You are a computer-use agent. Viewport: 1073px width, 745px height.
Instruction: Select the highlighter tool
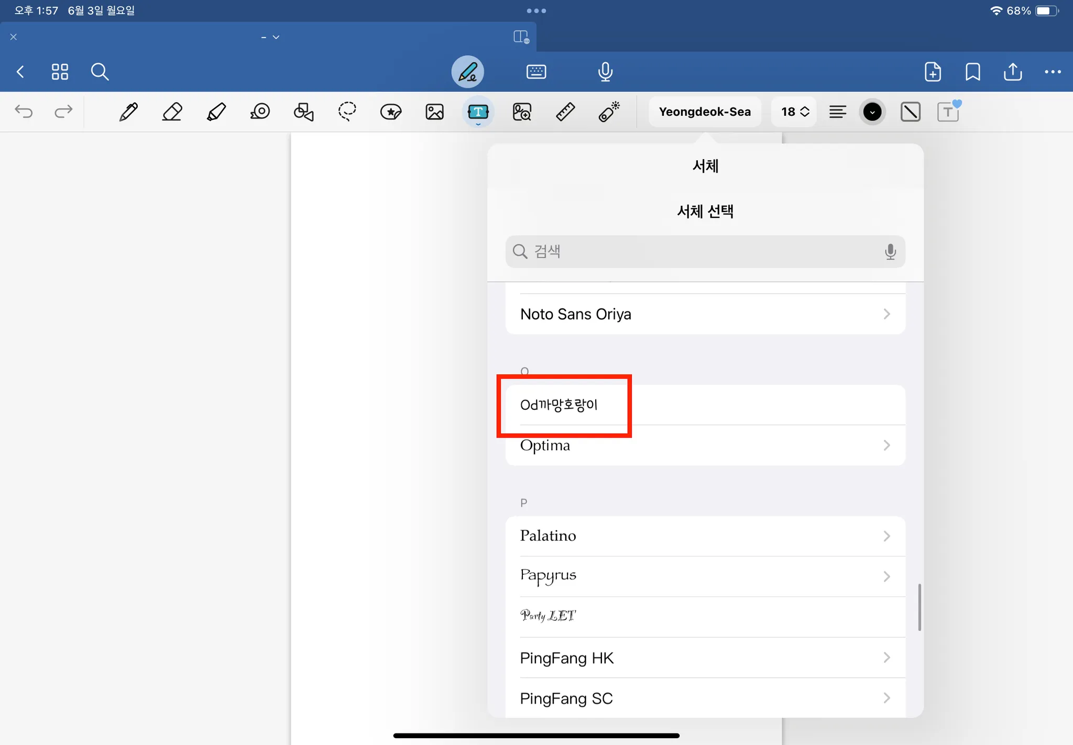(x=216, y=112)
